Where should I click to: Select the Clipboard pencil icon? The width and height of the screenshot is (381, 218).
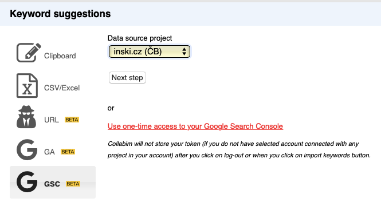coord(29,53)
